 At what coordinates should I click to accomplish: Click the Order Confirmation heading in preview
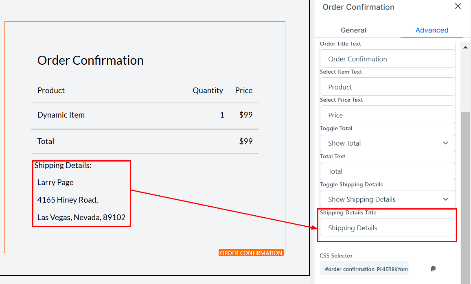90,61
